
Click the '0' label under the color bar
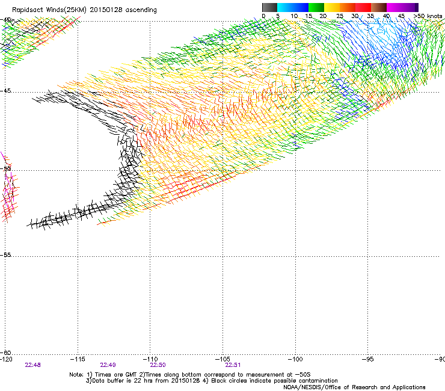[x=263, y=16]
